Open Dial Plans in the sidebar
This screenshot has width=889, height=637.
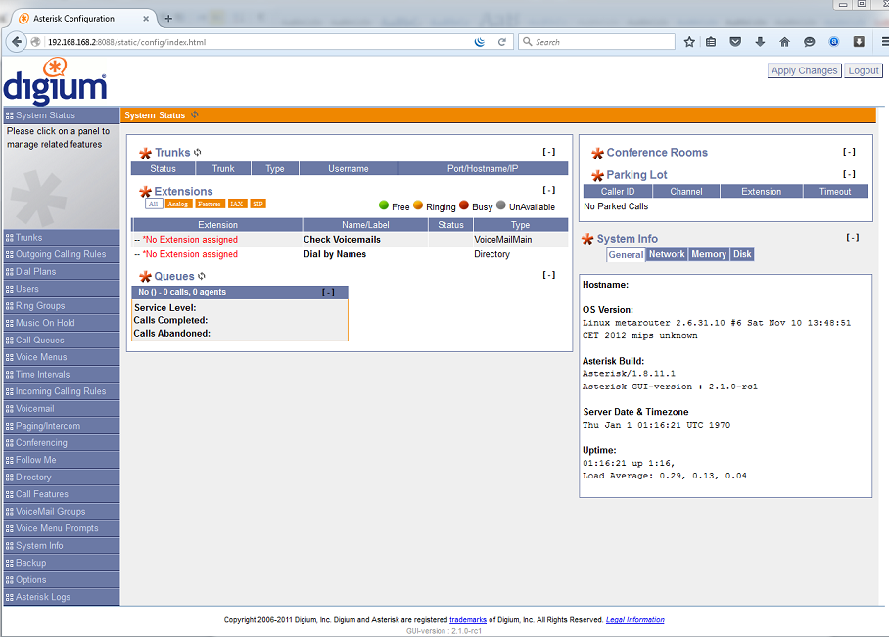click(x=62, y=271)
